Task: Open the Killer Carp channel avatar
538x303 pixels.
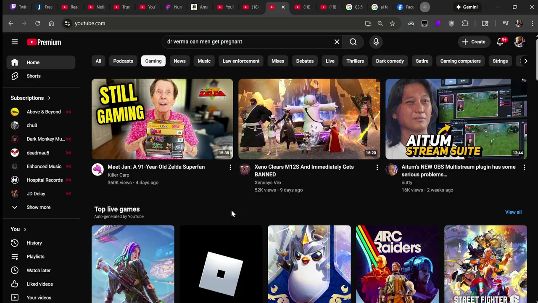Action: 98,170
